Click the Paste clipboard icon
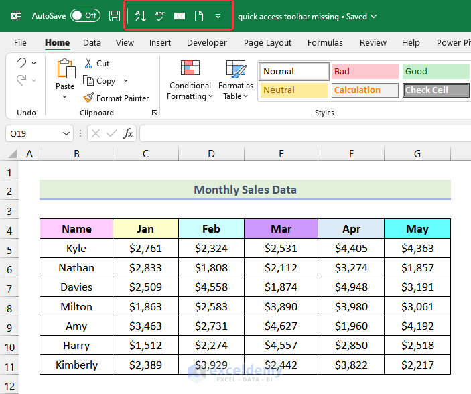Viewport: 471px width, 394px height. [66, 69]
